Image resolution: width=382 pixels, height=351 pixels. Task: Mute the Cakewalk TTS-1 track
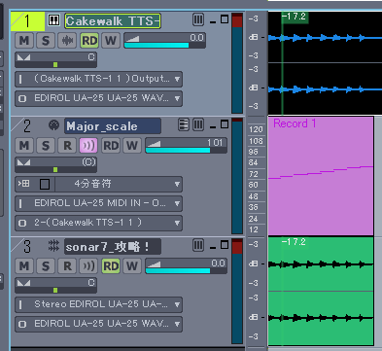(24, 41)
